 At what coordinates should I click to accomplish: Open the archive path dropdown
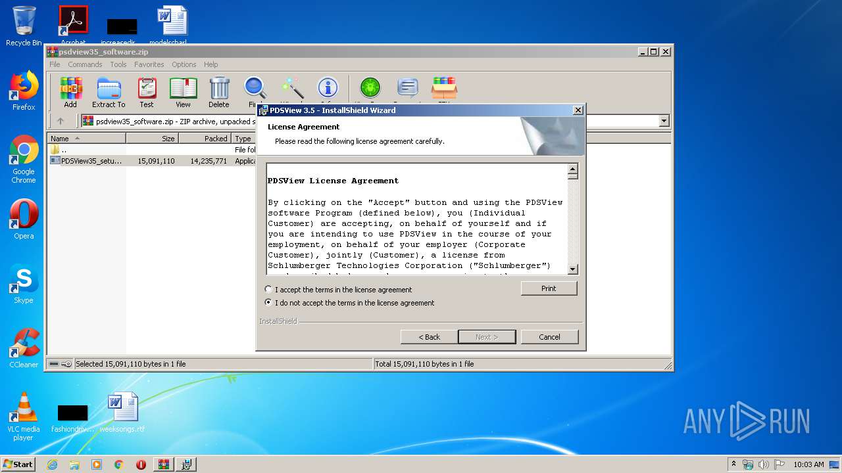coord(664,121)
